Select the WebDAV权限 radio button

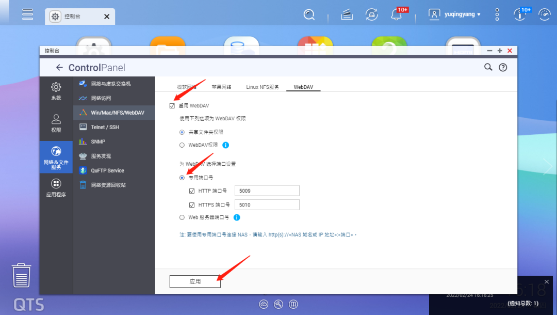point(182,145)
